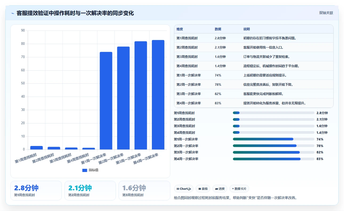Click the table row label 第2周查找耗时
The height and width of the screenshot is (211, 344).
tap(187, 47)
